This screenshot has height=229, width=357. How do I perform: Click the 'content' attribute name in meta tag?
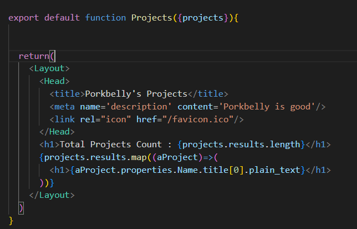pyautogui.click(x=195, y=107)
